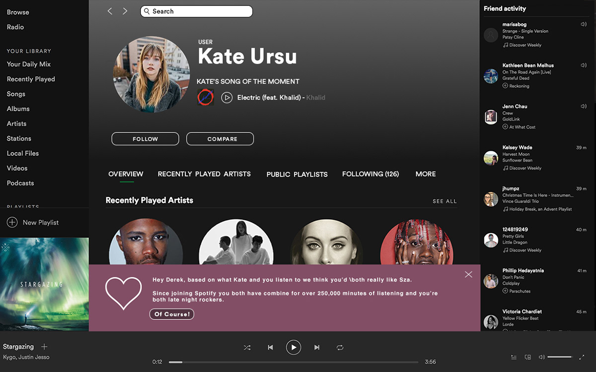Open Browse in sidebar
This screenshot has width=596, height=372.
(18, 12)
